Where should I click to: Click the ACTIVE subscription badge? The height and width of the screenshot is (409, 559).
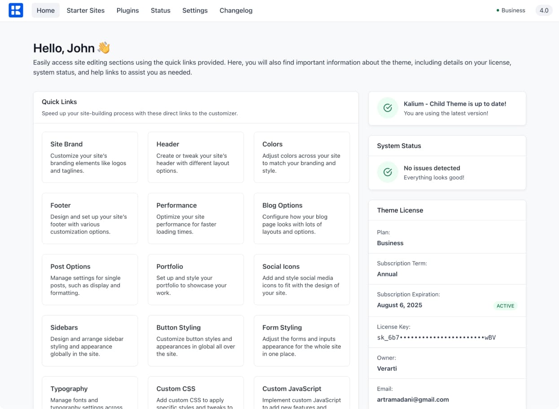pos(505,306)
